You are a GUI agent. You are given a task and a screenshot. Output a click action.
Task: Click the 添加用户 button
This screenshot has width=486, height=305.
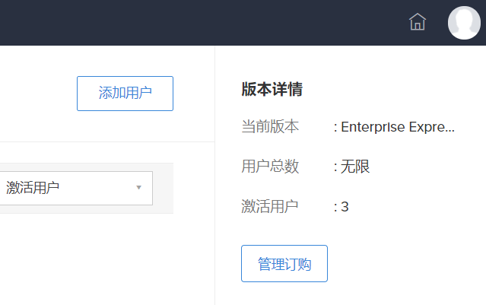click(x=125, y=94)
